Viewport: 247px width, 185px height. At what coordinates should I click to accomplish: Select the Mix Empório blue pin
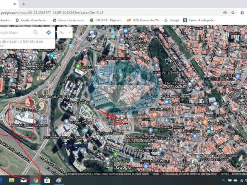[195, 136]
